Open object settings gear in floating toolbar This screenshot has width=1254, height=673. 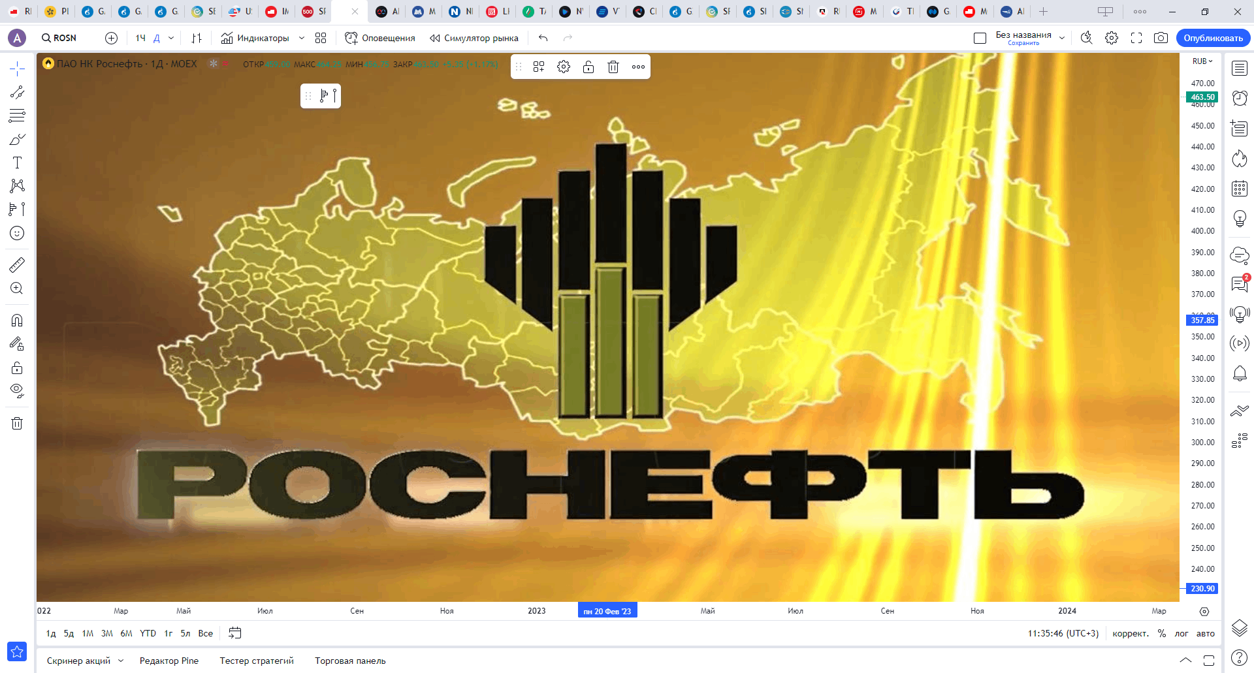coord(564,67)
